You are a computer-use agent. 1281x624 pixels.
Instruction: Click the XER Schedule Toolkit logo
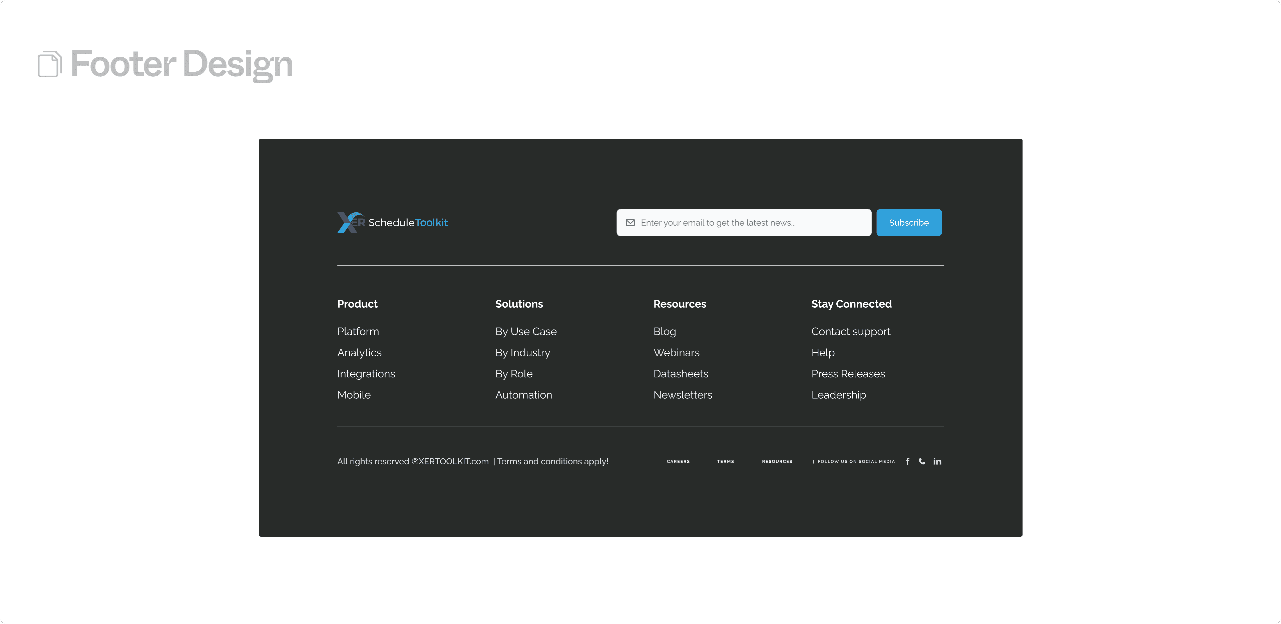point(392,223)
